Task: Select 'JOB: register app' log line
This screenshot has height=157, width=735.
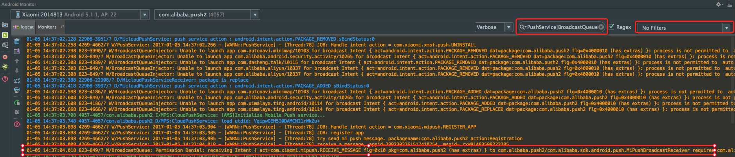Action: (195, 133)
